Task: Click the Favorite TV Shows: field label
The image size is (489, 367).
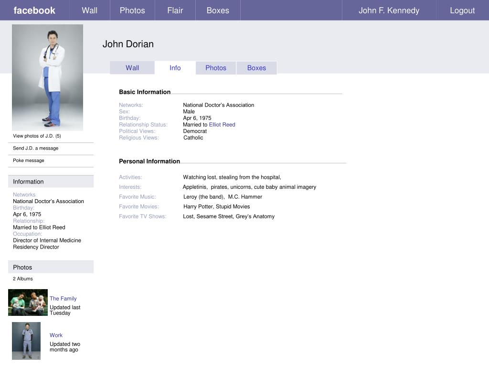Action: (142, 216)
